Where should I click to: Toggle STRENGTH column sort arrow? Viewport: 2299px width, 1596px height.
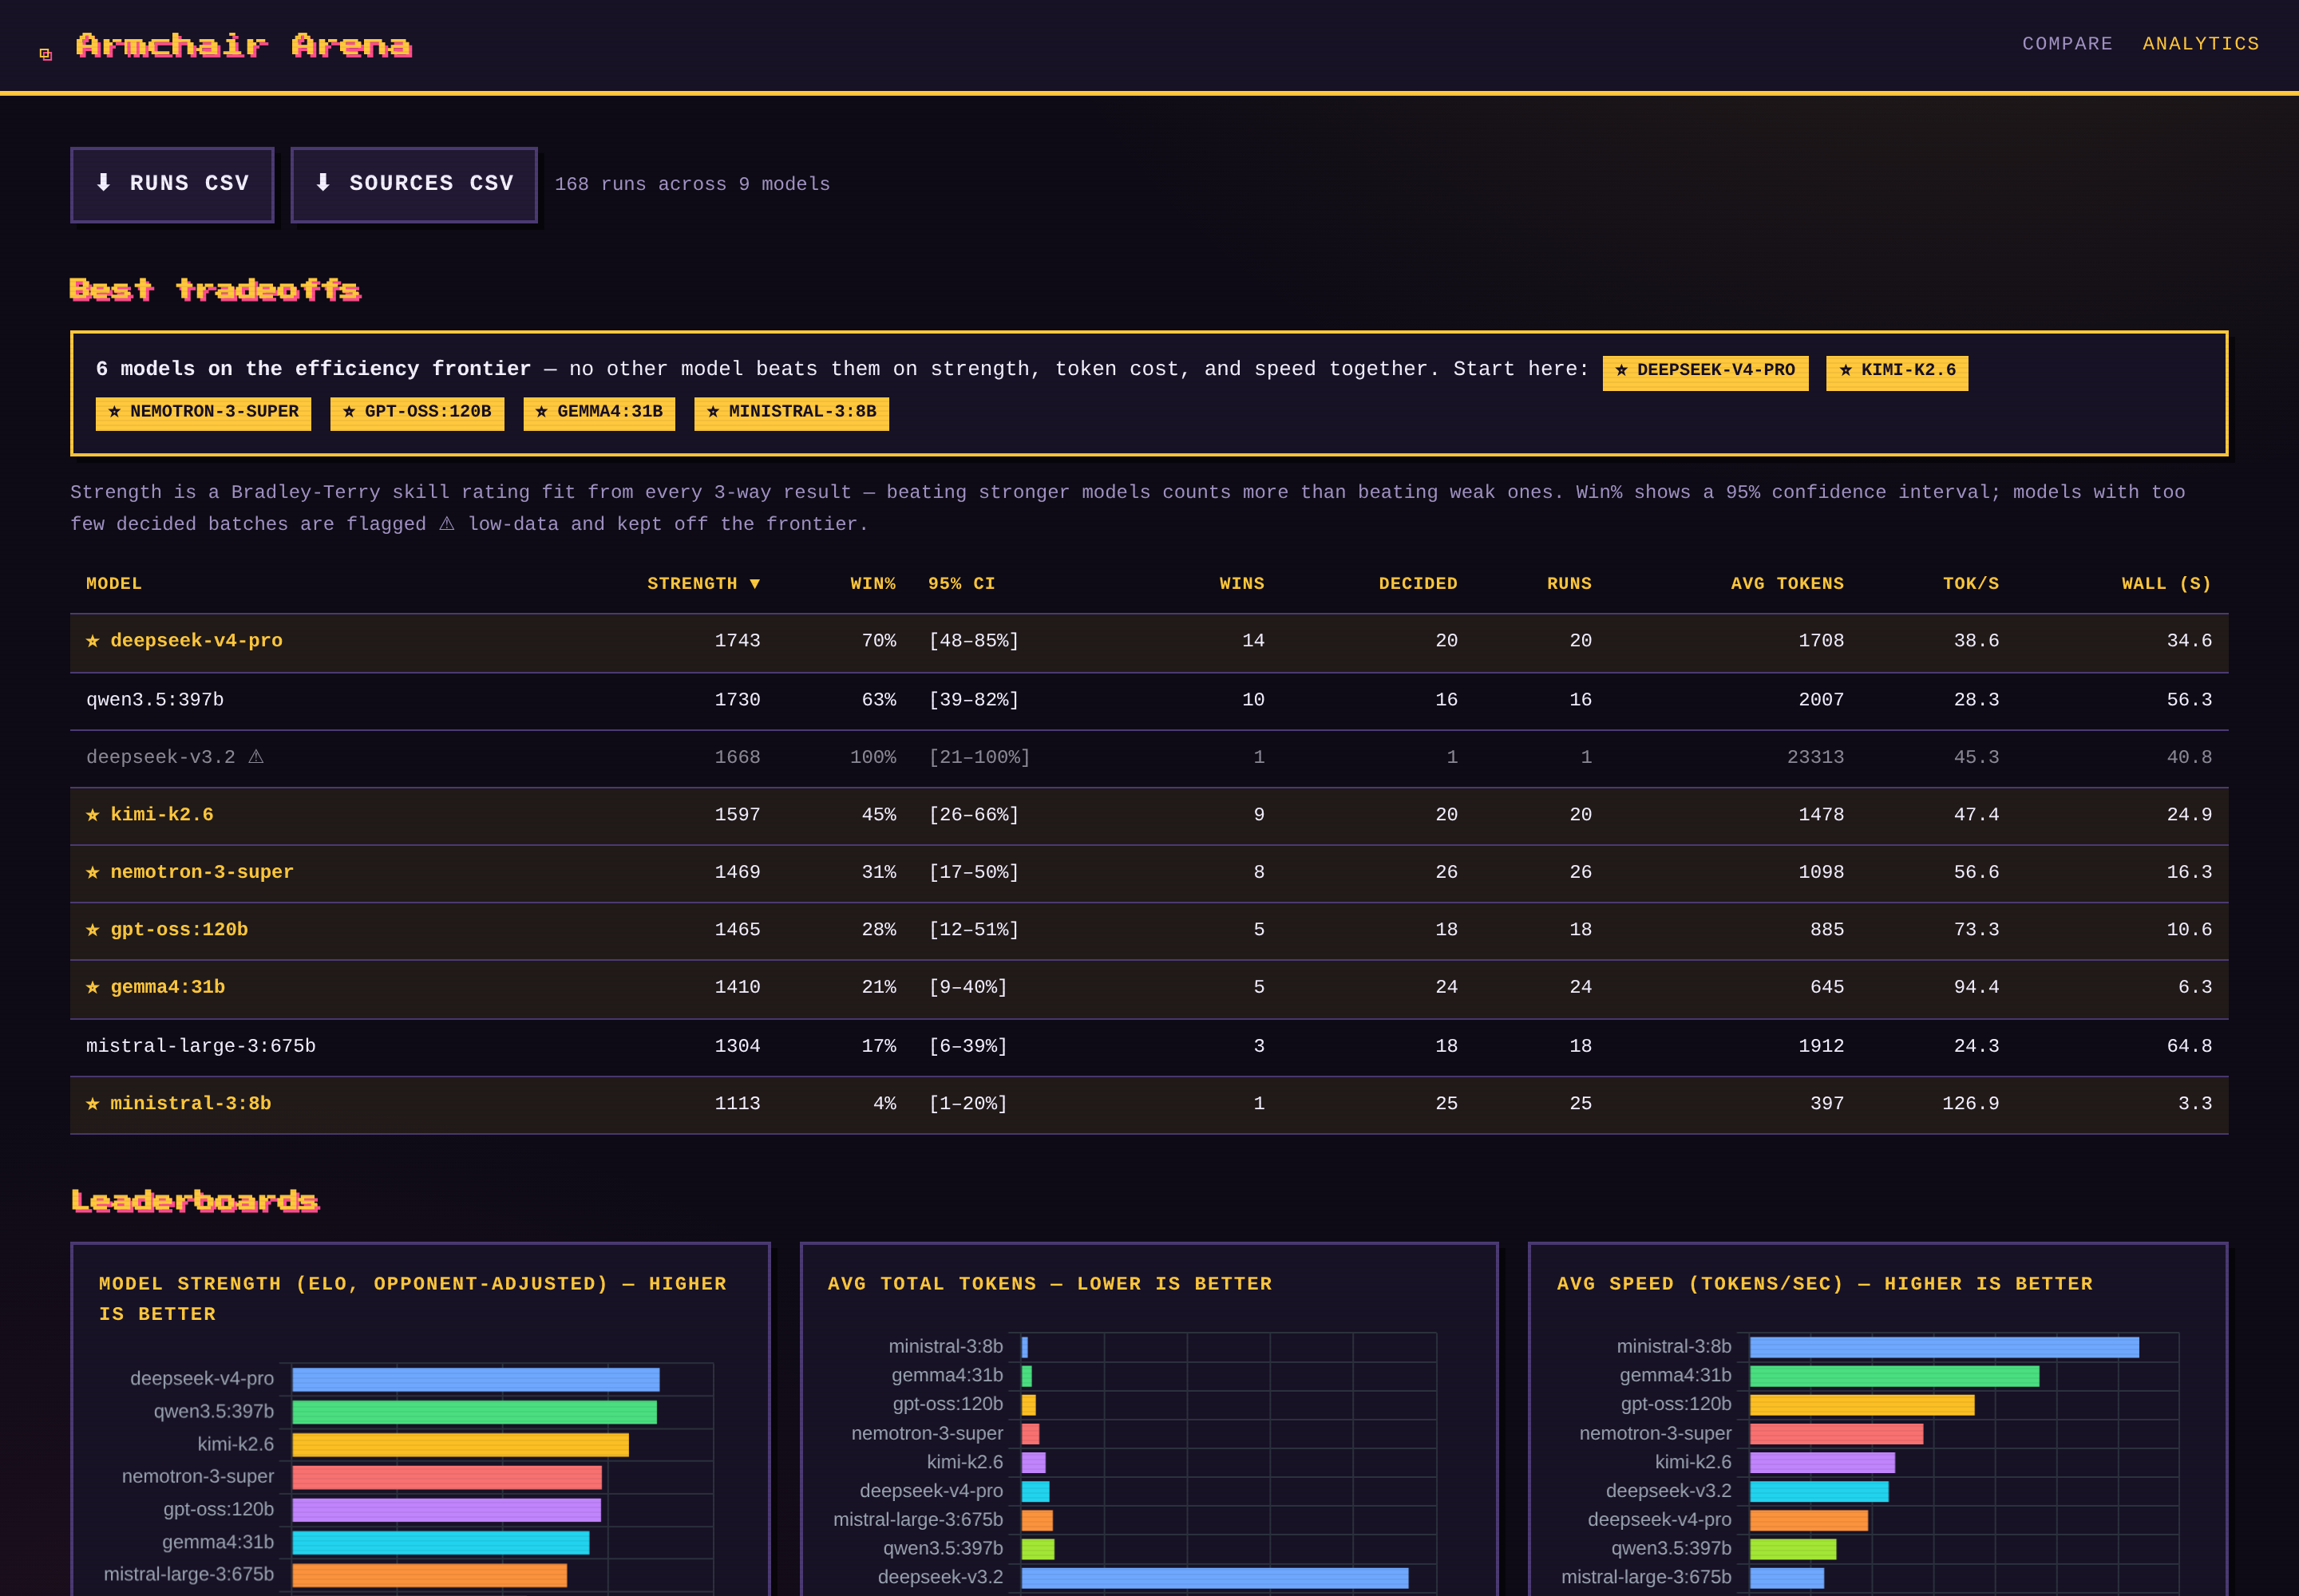click(755, 584)
